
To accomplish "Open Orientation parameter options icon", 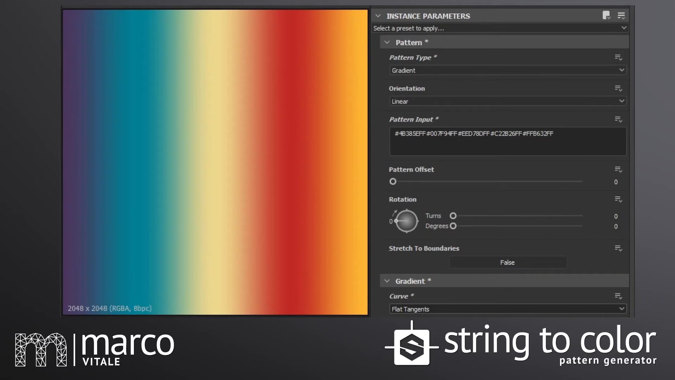I will click(x=618, y=88).
